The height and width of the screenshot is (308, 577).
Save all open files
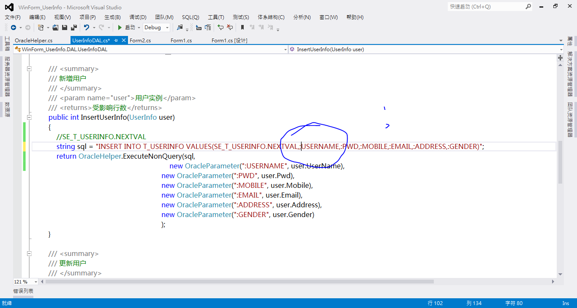(x=73, y=27)
